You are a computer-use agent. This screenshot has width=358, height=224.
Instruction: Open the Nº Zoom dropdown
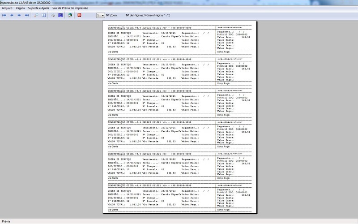[100, 15]
